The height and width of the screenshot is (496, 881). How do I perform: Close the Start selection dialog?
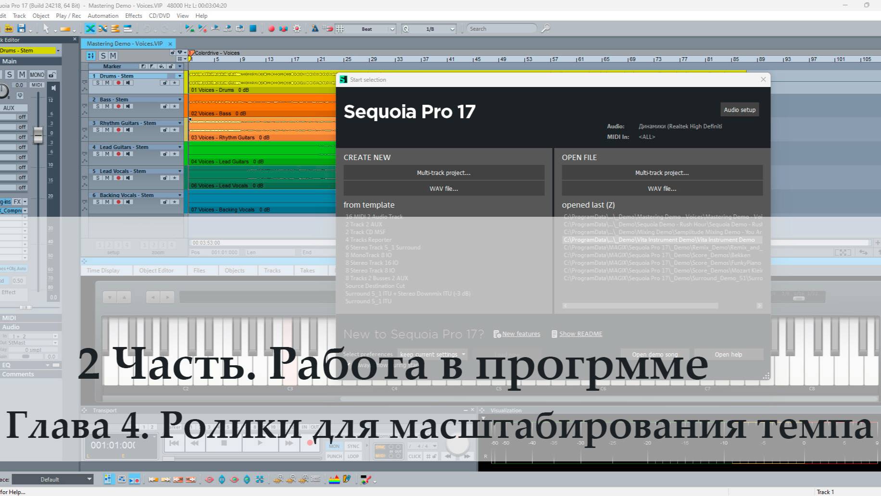click(763, 79)
